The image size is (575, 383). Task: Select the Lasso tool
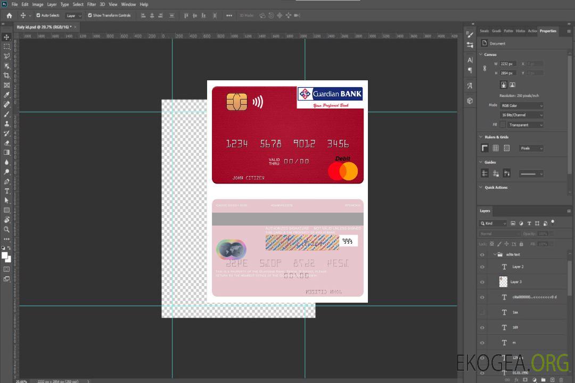(x=6, y=56)
